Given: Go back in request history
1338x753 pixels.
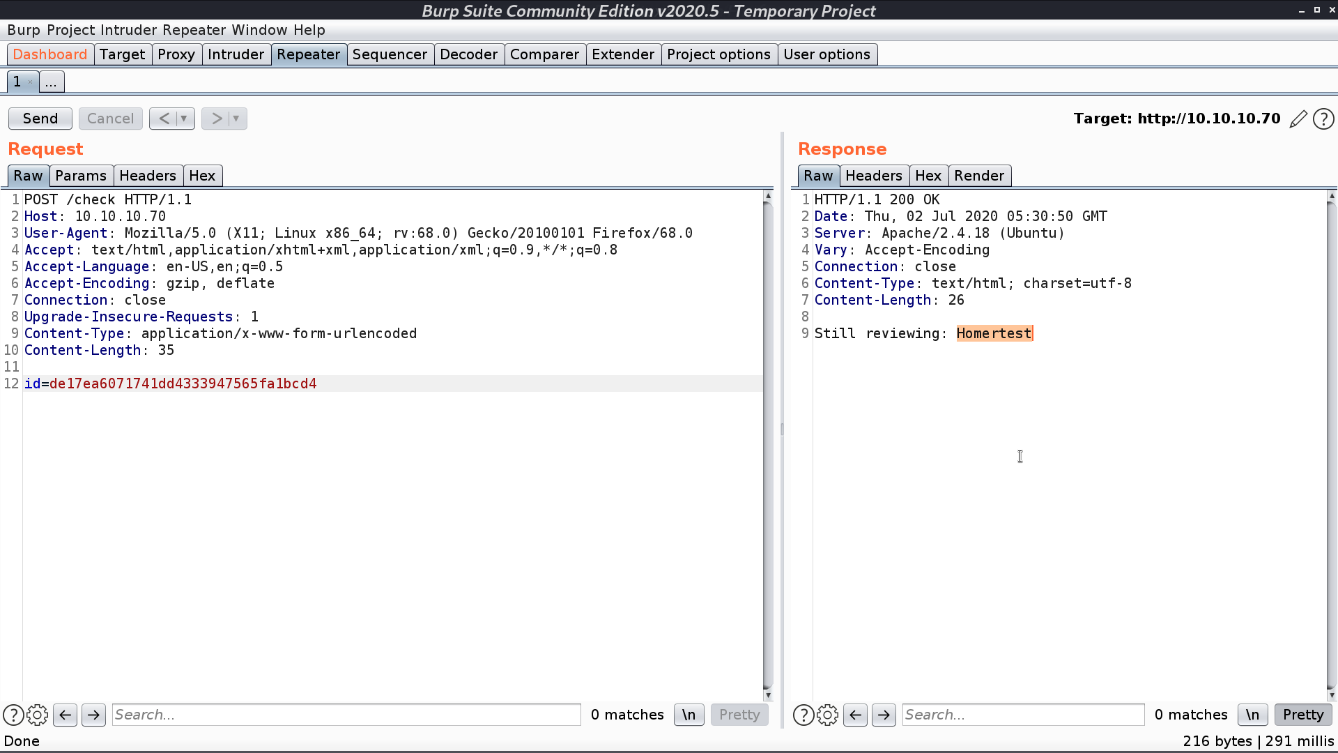Looking at the screenshot, I should coord(164,119).
